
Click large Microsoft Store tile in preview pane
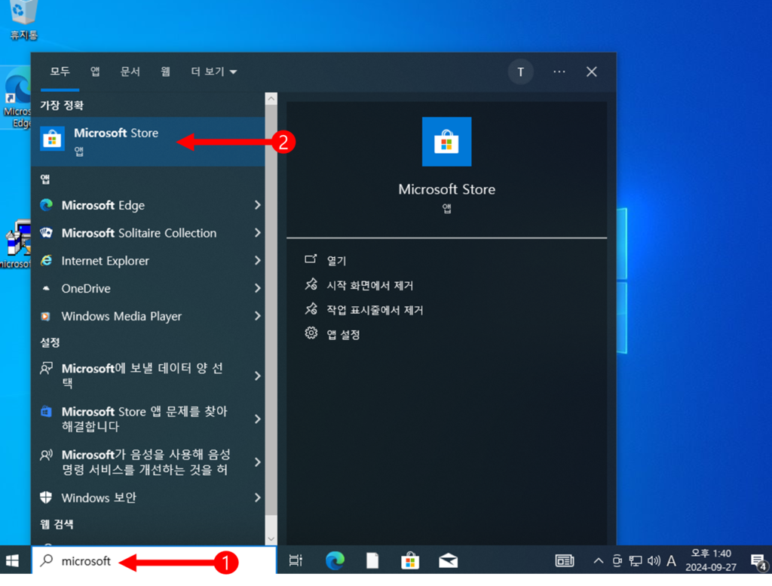[x=446, y=142]
